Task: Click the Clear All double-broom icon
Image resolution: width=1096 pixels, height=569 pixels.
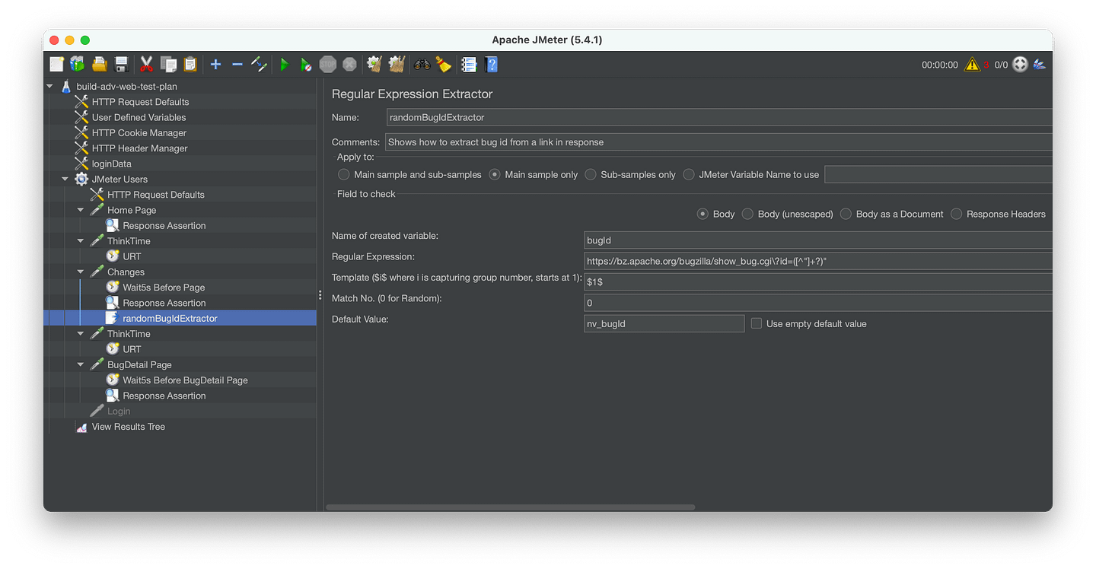Action: [x=397, y=65]
